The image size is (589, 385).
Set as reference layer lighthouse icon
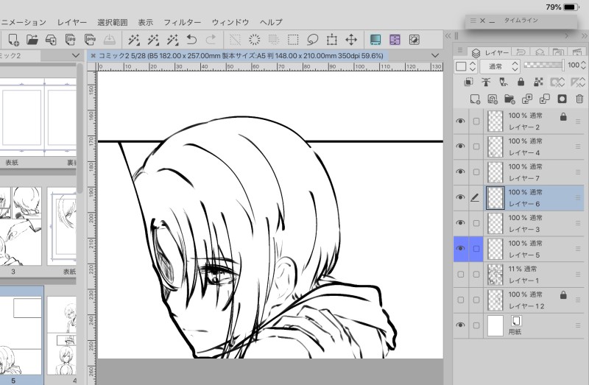tap(486, 82)
